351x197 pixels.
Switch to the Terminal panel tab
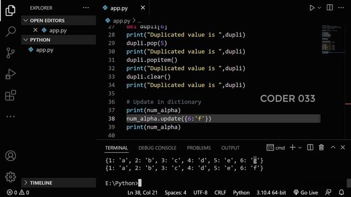pos(116,148)
